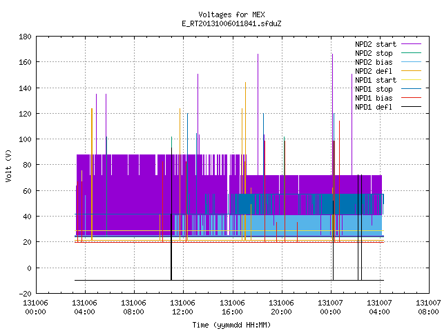The height and width of the screenshot is (331, 442).
Task: Click the 'Volt (V)' y-axis label
Action: tap(9, 165)
